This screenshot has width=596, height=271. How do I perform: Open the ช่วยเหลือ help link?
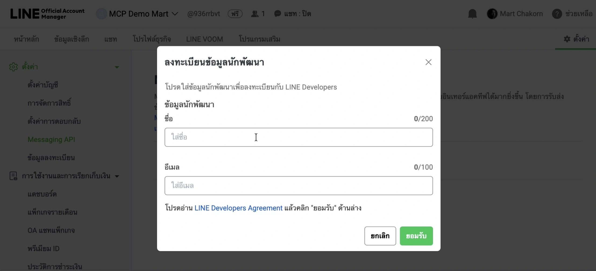pos(579,14)
